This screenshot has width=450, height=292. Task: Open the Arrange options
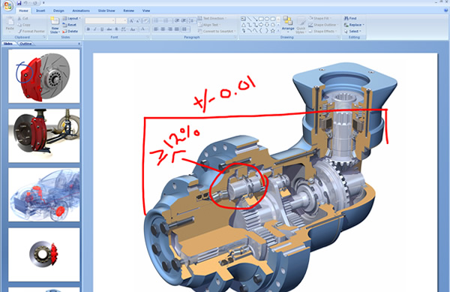(288, 23)
